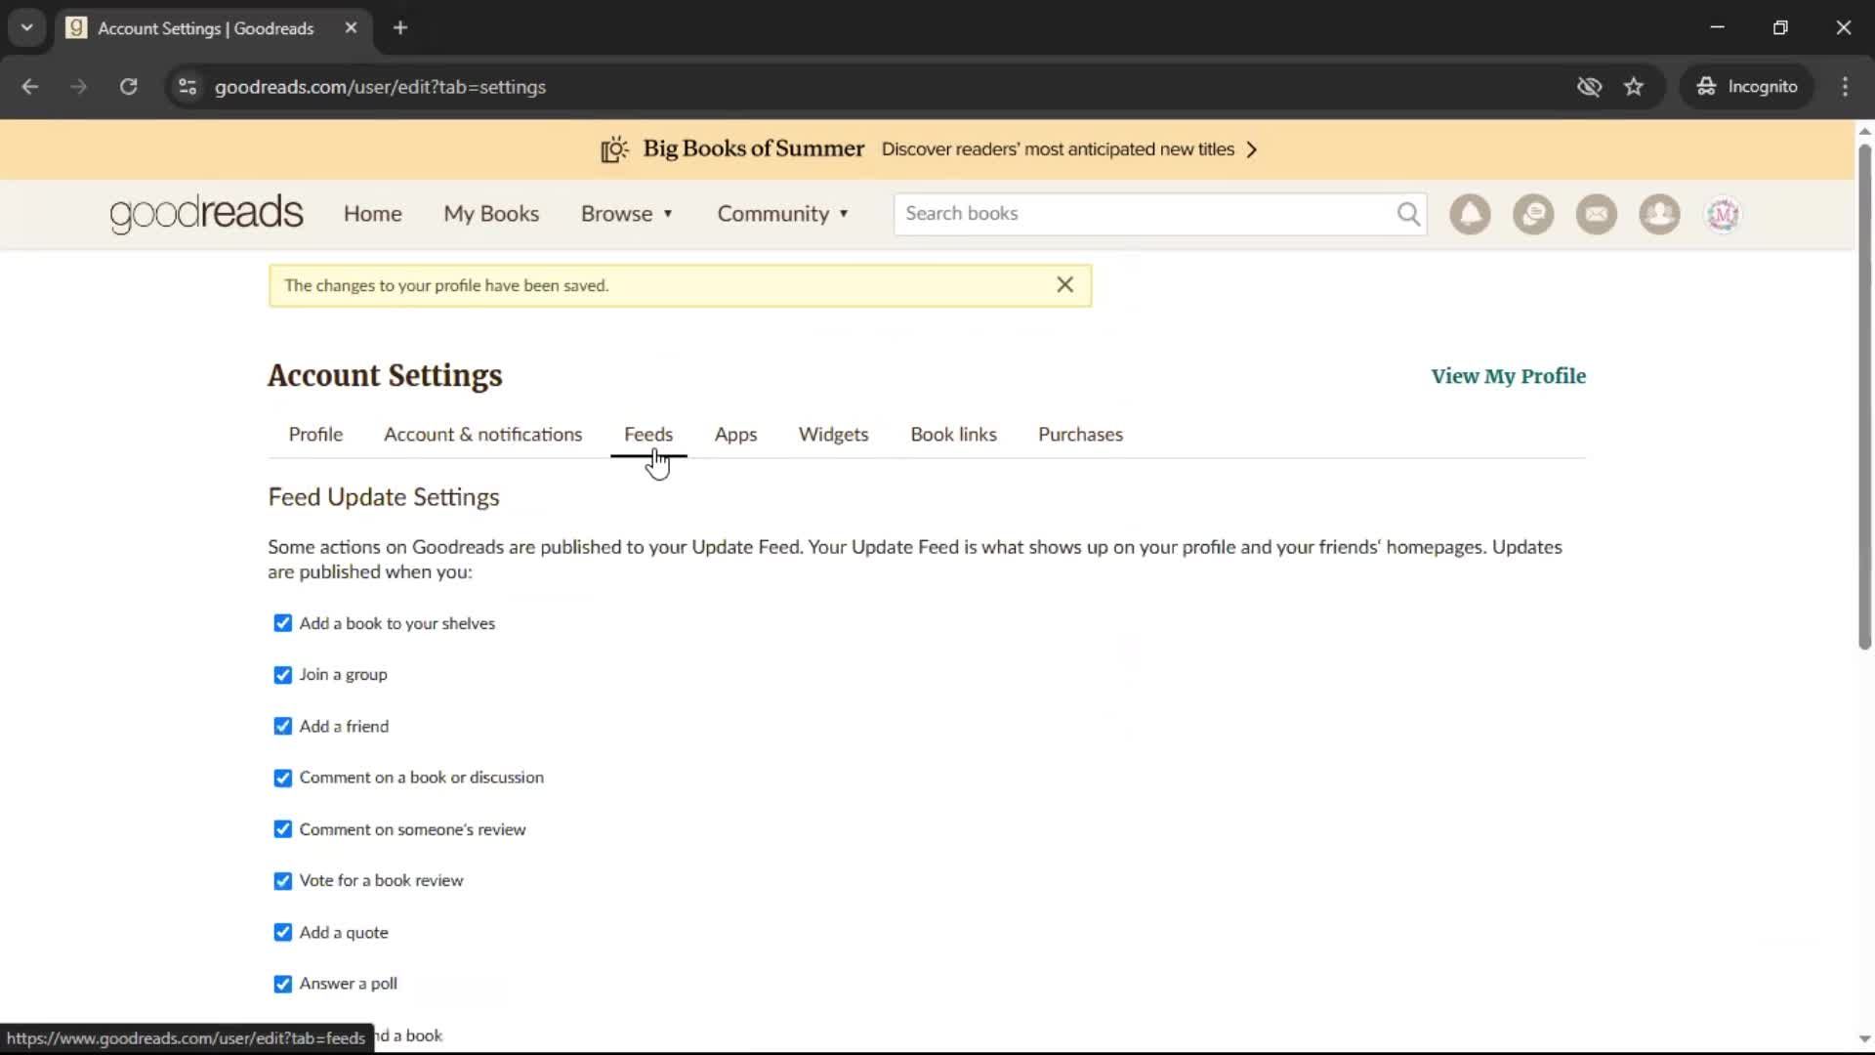The height and width of the screenshot is (1055, 1875).
Task: Click the Feed Update Settings heading
Action: (384, 497)
